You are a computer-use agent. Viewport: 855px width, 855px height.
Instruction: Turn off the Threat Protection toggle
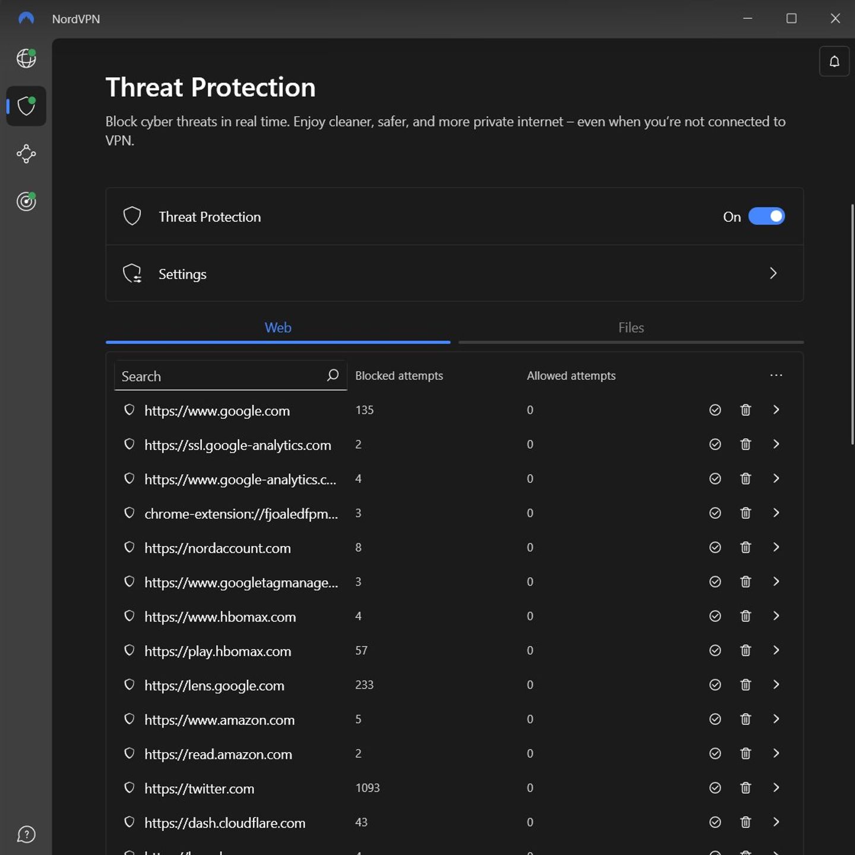[x=767, y=216]
